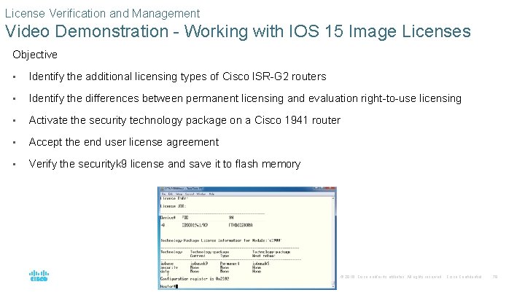The width and height of the screenshot is (525, 295).
Task: Select the bullet 'Activate the security technology package on a Cisco 1941 router'
Action: click(184, 120)
